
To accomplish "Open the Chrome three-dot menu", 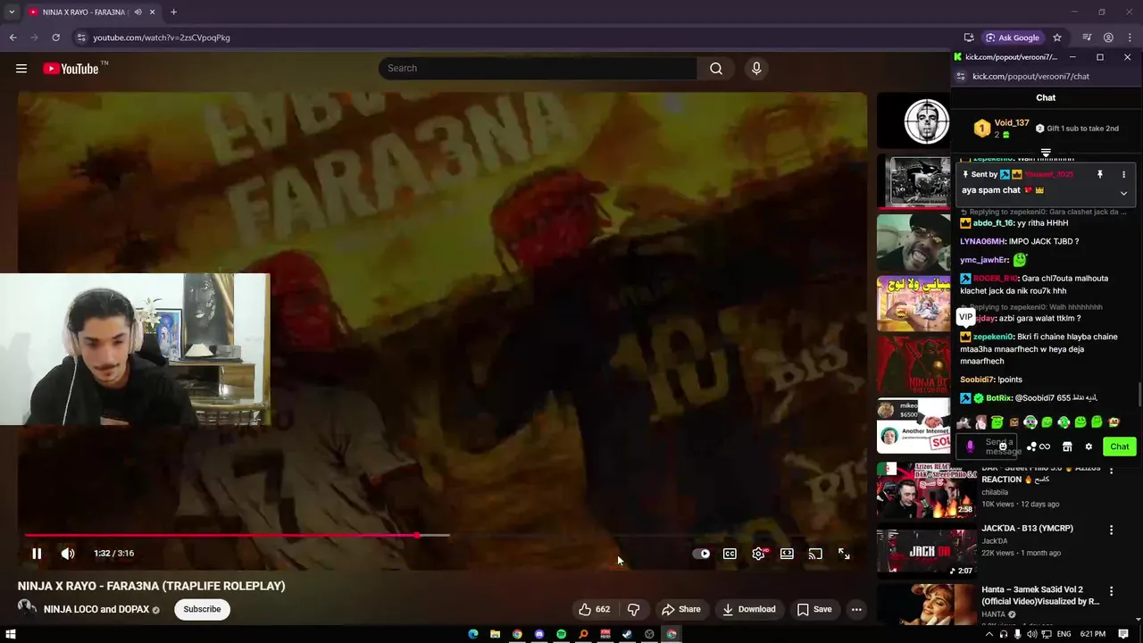I will coord(1130,38).
